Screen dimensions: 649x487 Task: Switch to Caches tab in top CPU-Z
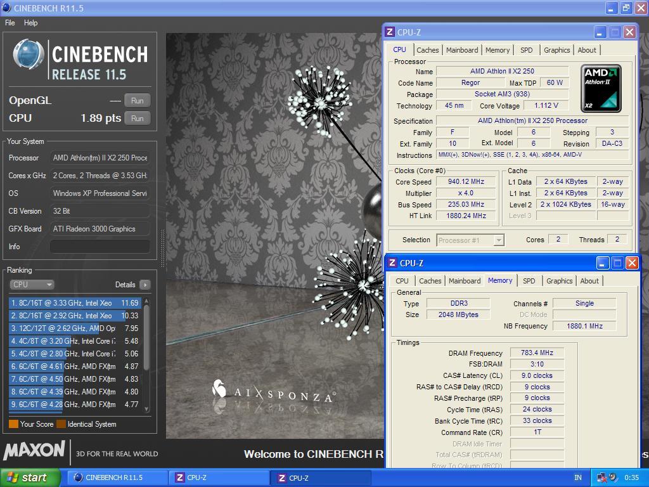point(428,50)
